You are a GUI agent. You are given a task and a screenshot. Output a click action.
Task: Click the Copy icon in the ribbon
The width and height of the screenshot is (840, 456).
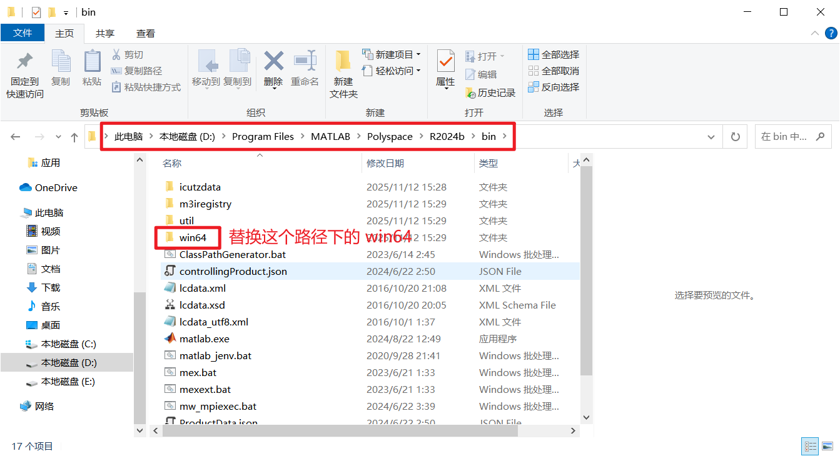[61, 61]
